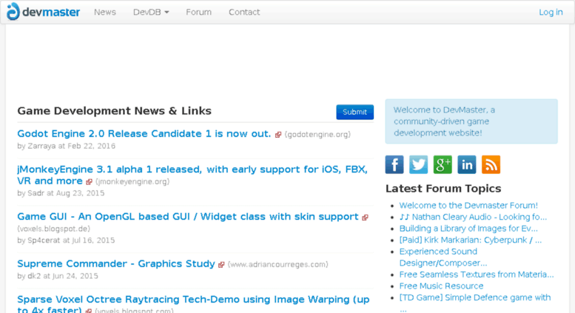Screen dimensions: 575x313
Task: Click the Welcome to DevMaster info box
Action: coord(471,121)
